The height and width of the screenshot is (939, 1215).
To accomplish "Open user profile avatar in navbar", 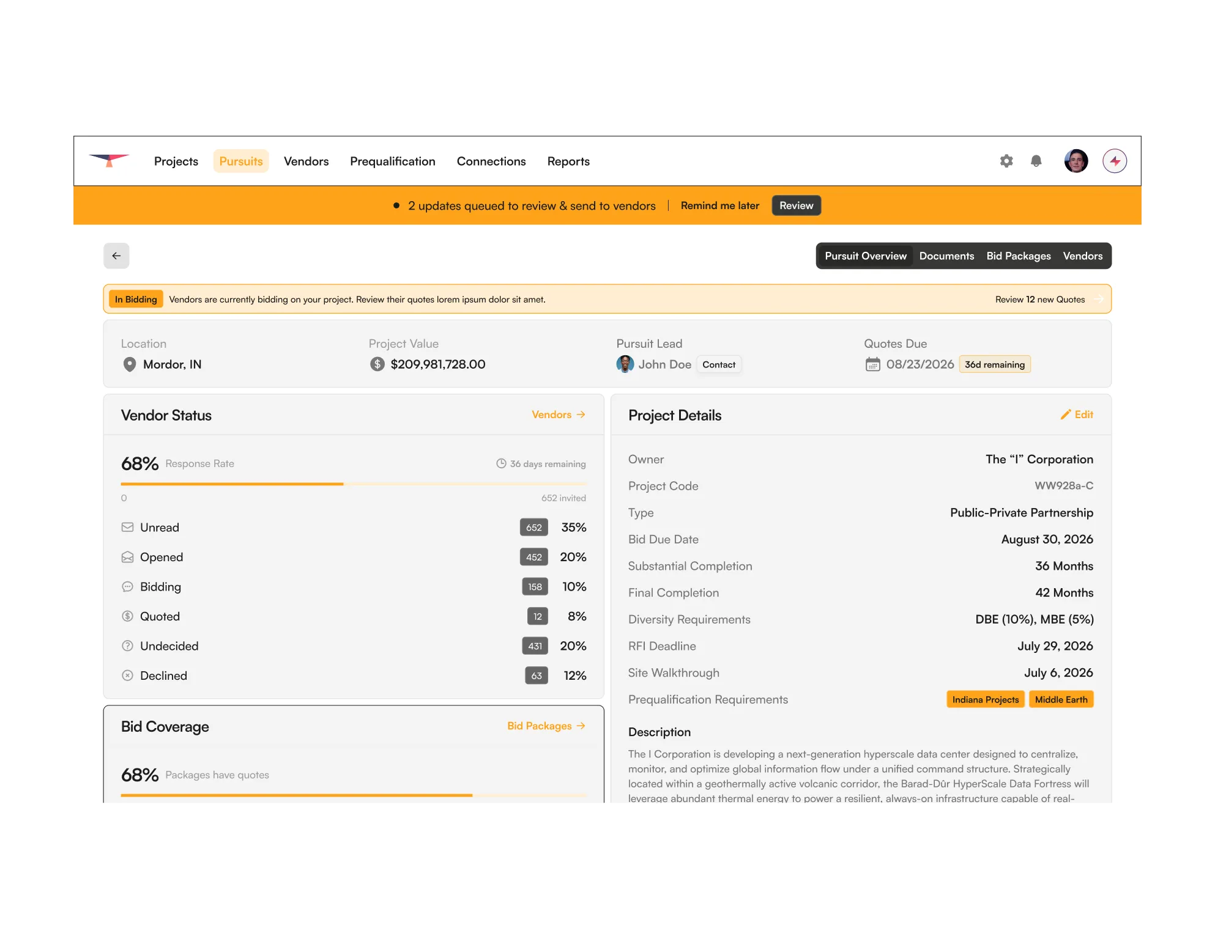I will [x=1076, y=161].
